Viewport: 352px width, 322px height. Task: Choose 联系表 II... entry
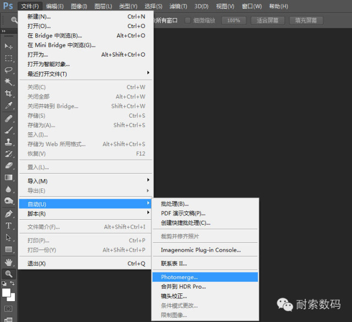[205, 263]
